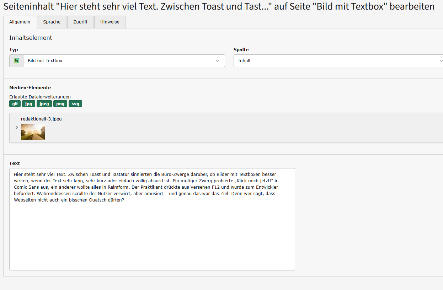Click the Seiteninhalt page heading title
Viewport: 443px width, 290px height.
[x=219, y=6]
